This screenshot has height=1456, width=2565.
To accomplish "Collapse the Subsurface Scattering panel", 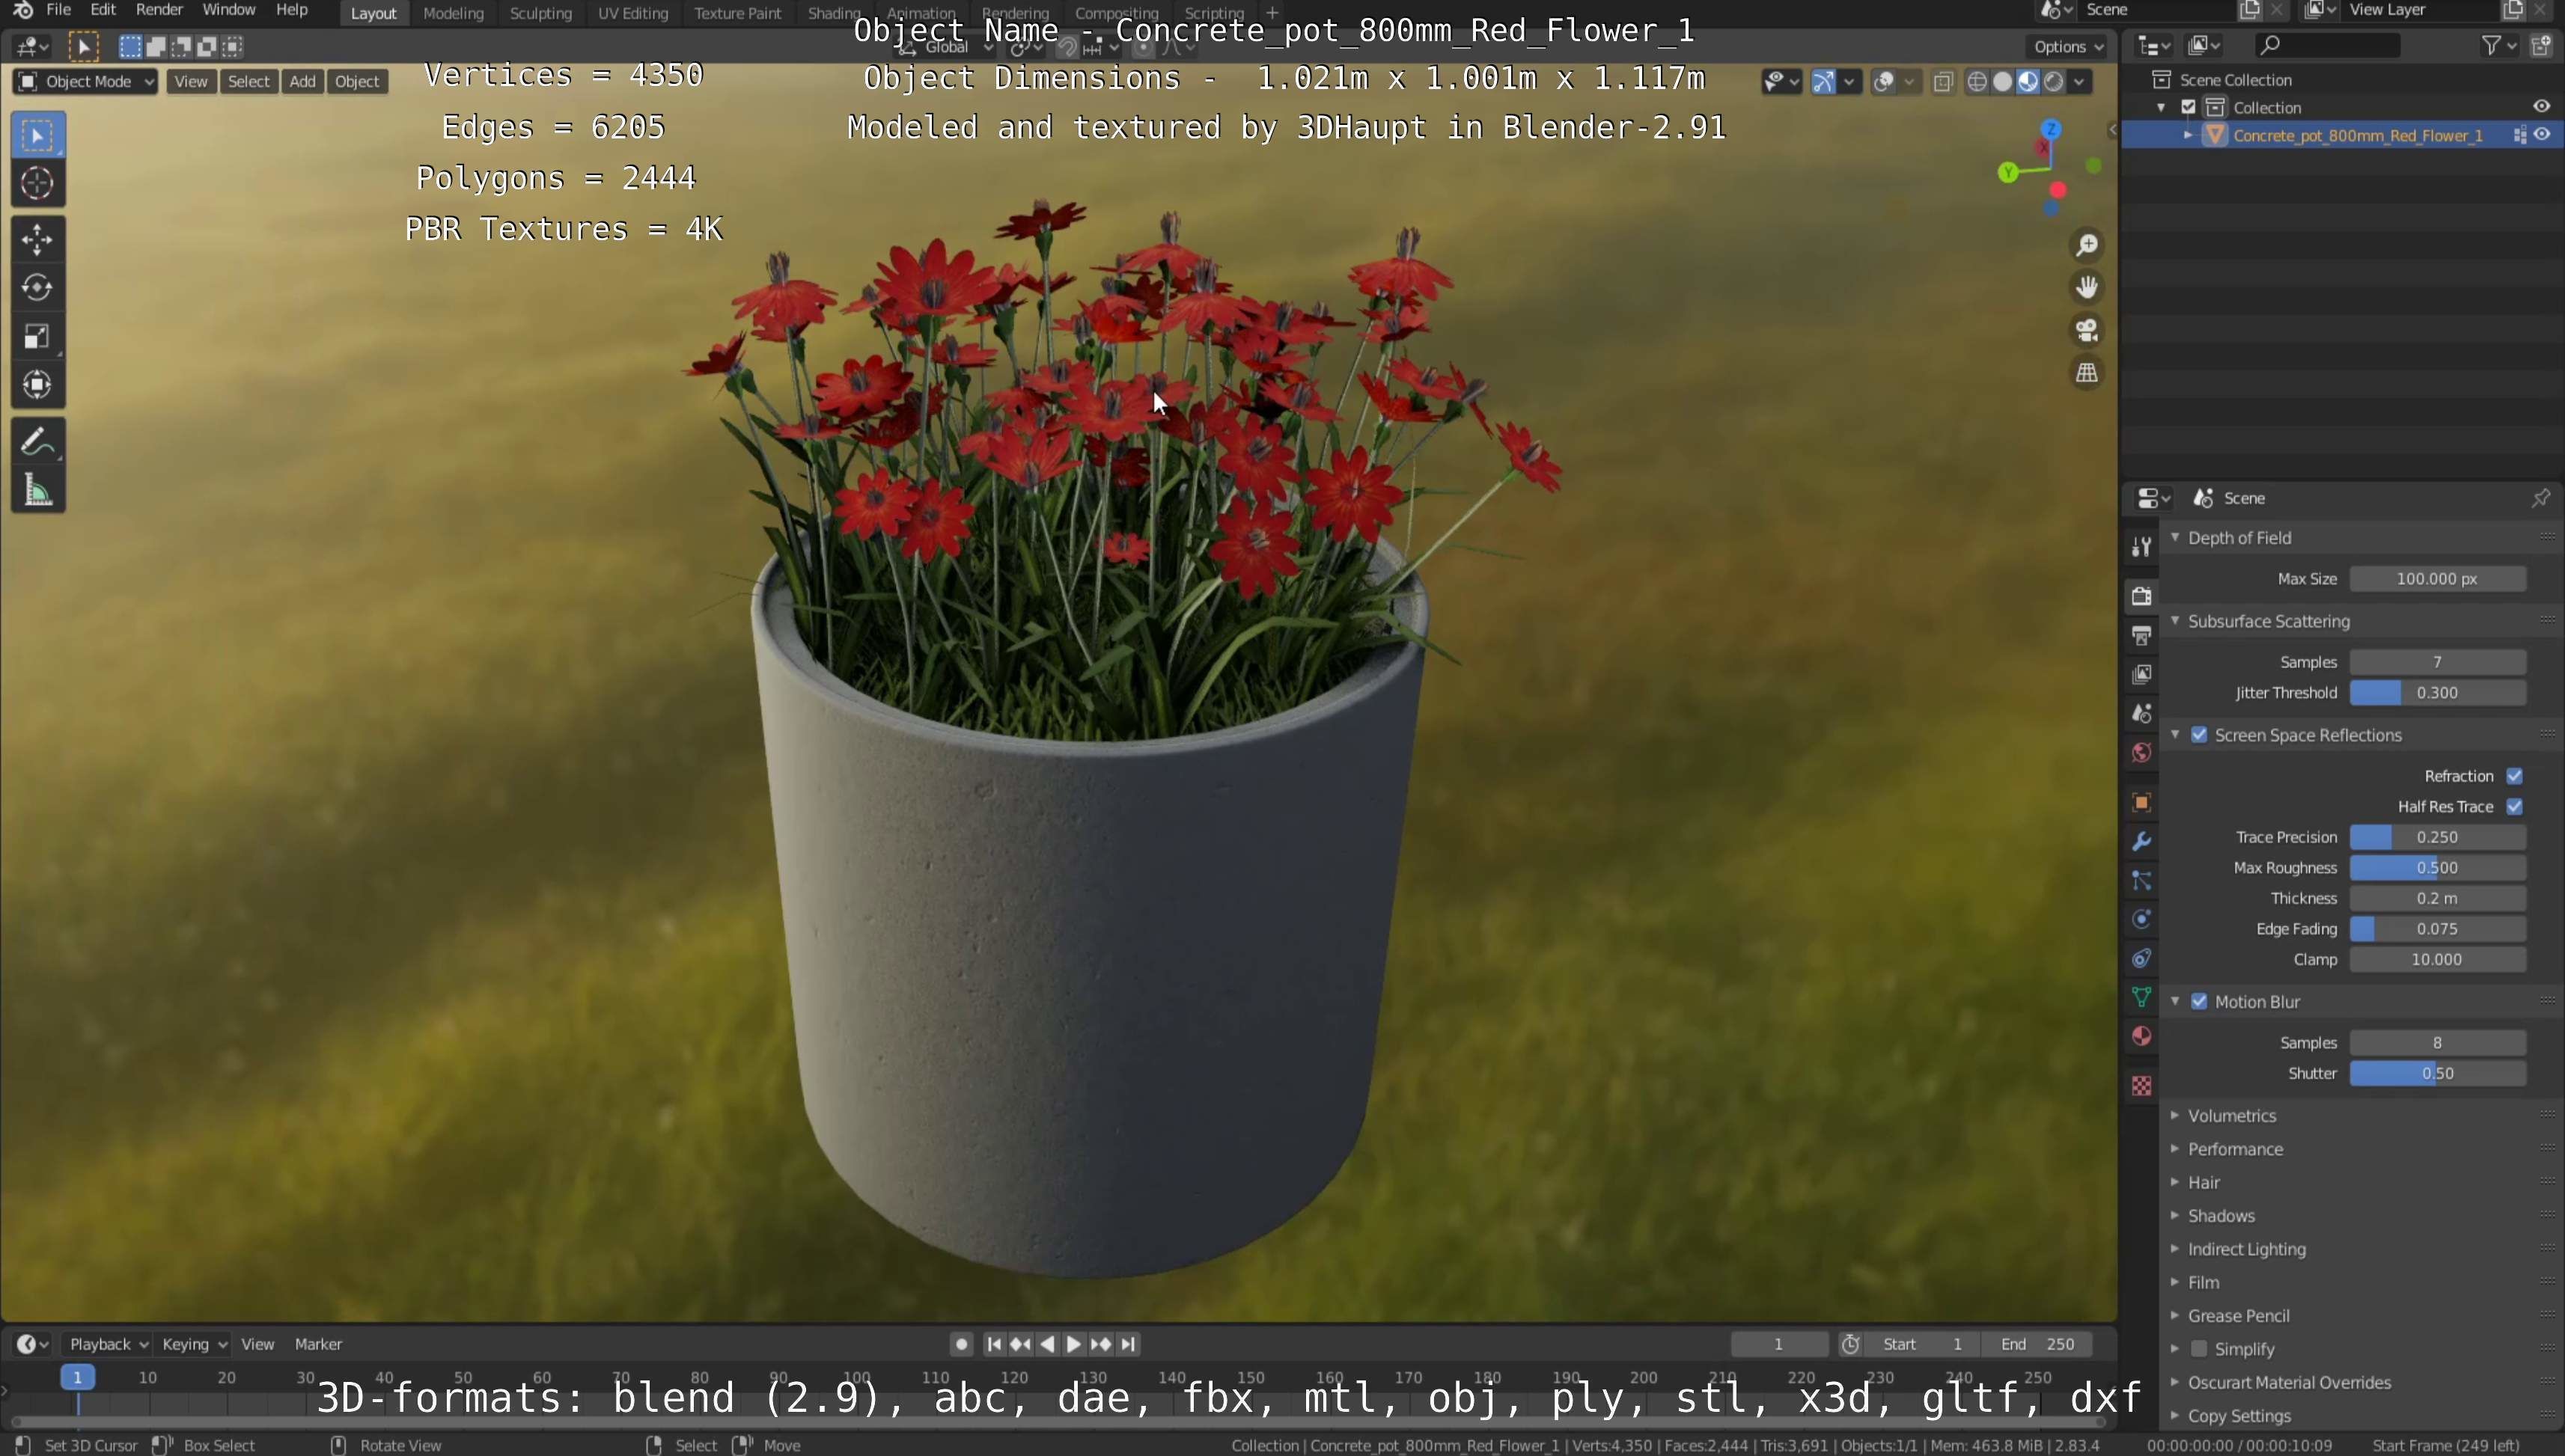I will pos(2175,621).
